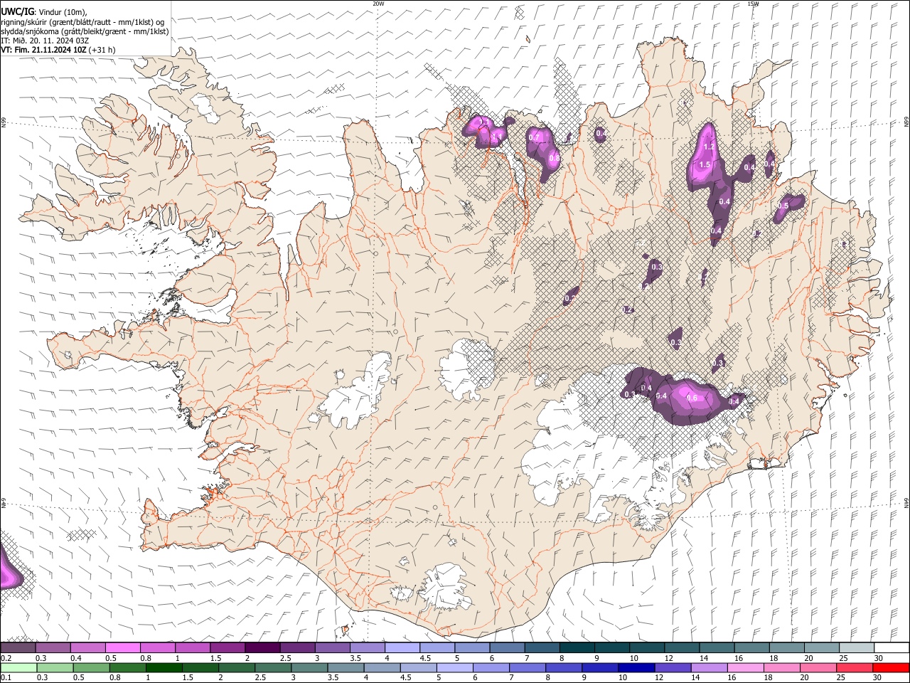This screenshot has height=683, width=910.
Task: Click the '1.2' snowfall value on the map
Action: pos(708,147)
